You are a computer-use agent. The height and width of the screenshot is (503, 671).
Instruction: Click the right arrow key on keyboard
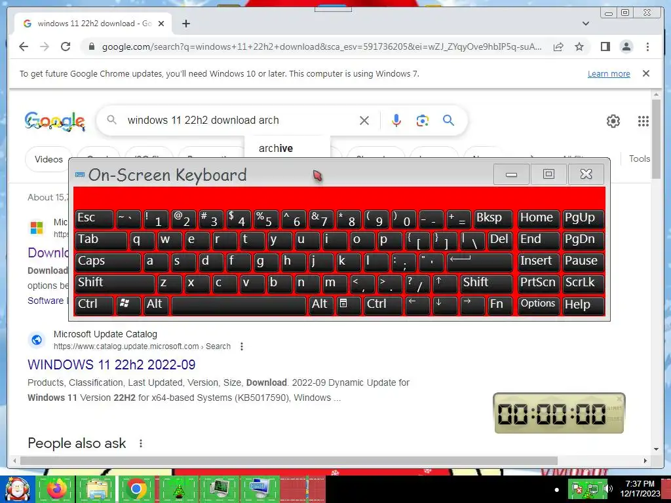pos(472,305)
